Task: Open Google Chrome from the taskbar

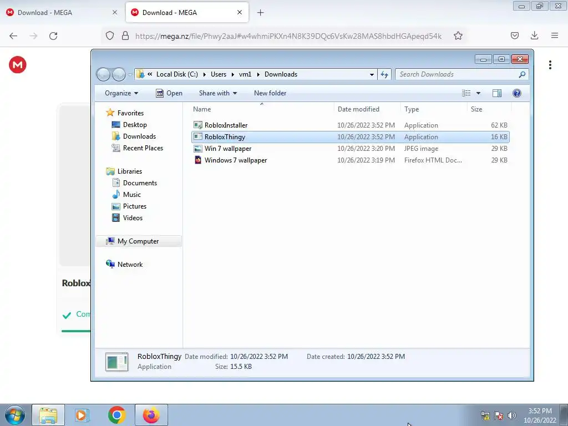Action: [x=116, y=415]
